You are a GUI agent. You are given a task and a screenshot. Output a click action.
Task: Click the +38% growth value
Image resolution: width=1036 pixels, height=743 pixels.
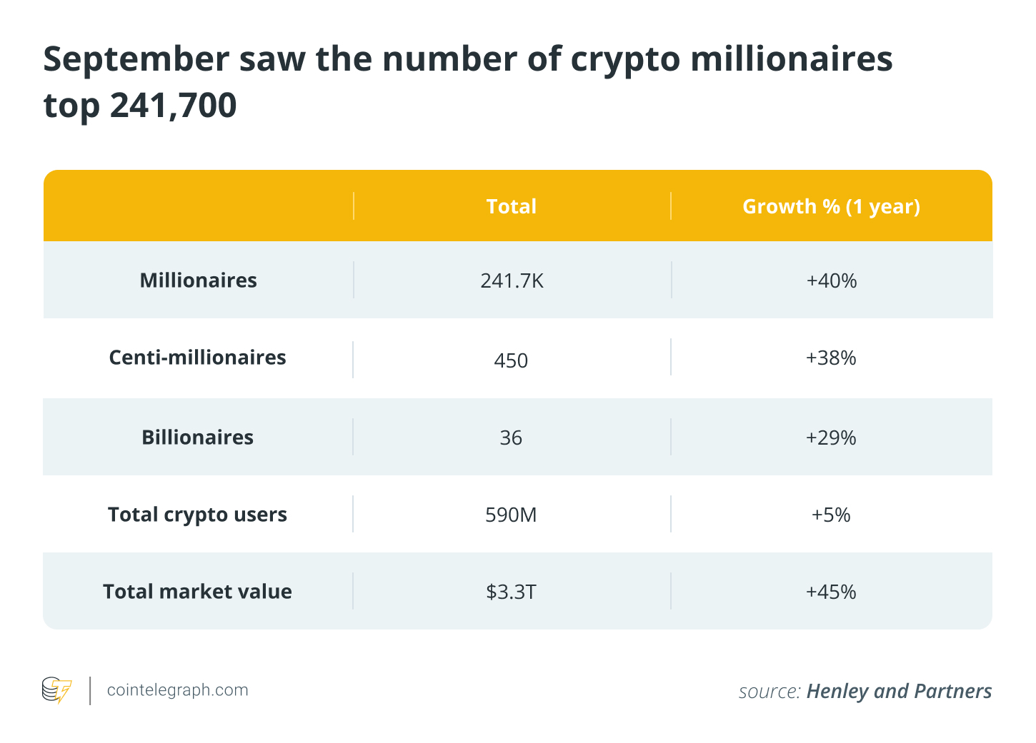[831, 358]
